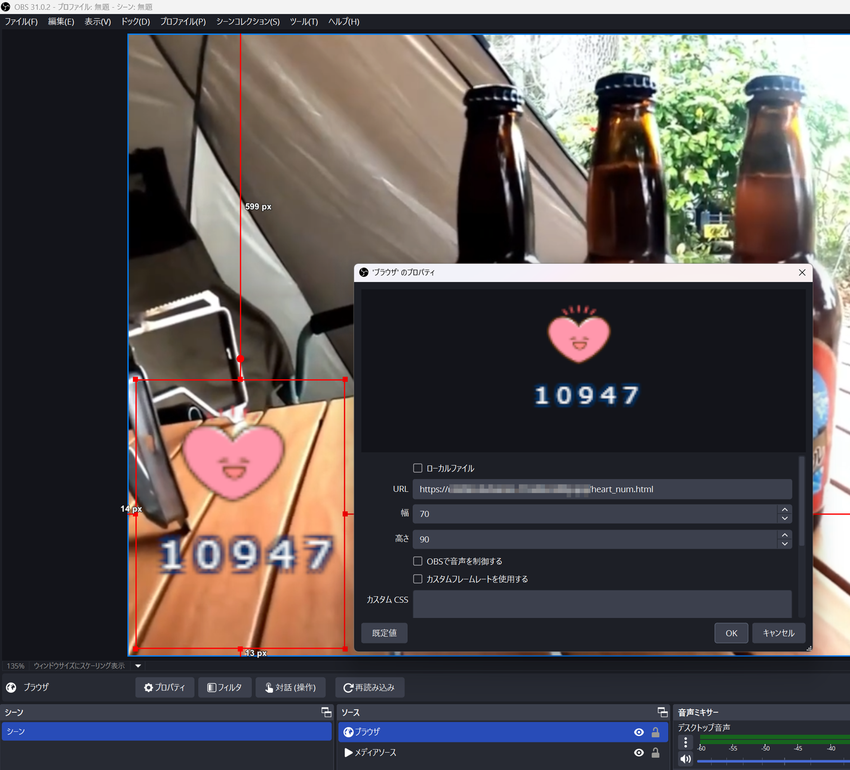This screenshot has height=770, width=850.
Task: Confirm settings by clicking OK
Action: (x=731, y=633)
